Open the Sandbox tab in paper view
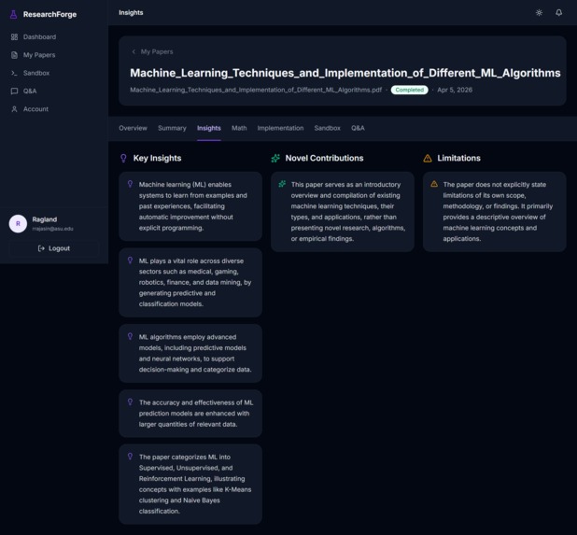This screenshot has width=577, height=535. pos(327,128)
